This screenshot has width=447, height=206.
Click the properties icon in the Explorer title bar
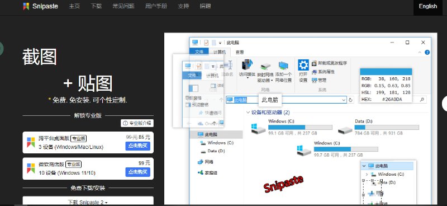point(206,43)
